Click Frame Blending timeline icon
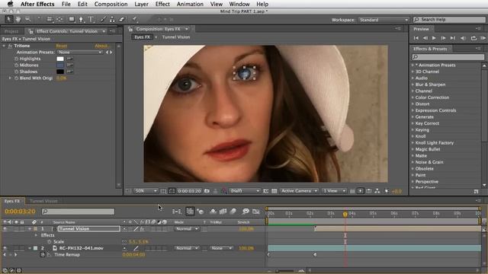 (223, 212)
